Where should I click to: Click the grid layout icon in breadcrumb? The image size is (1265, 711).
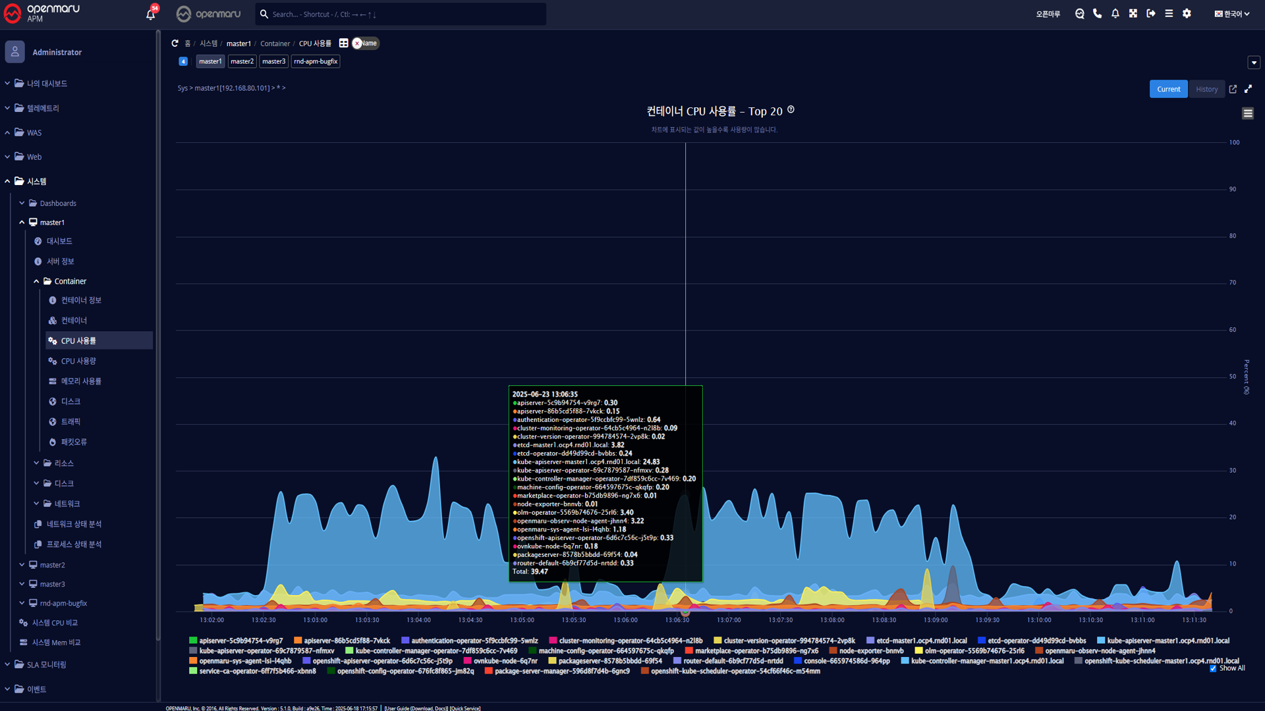(x=343, y=43)
